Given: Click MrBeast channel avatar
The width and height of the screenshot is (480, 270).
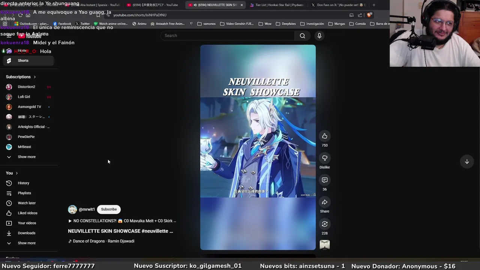Looking at the screenshot, I should coord(9,147).
